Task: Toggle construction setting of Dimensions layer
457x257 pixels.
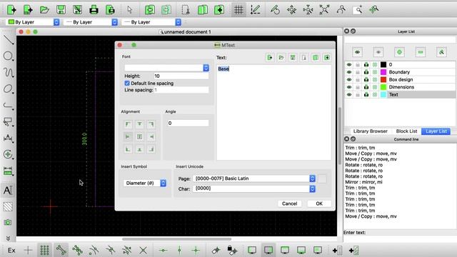Action: coord(375,87)
